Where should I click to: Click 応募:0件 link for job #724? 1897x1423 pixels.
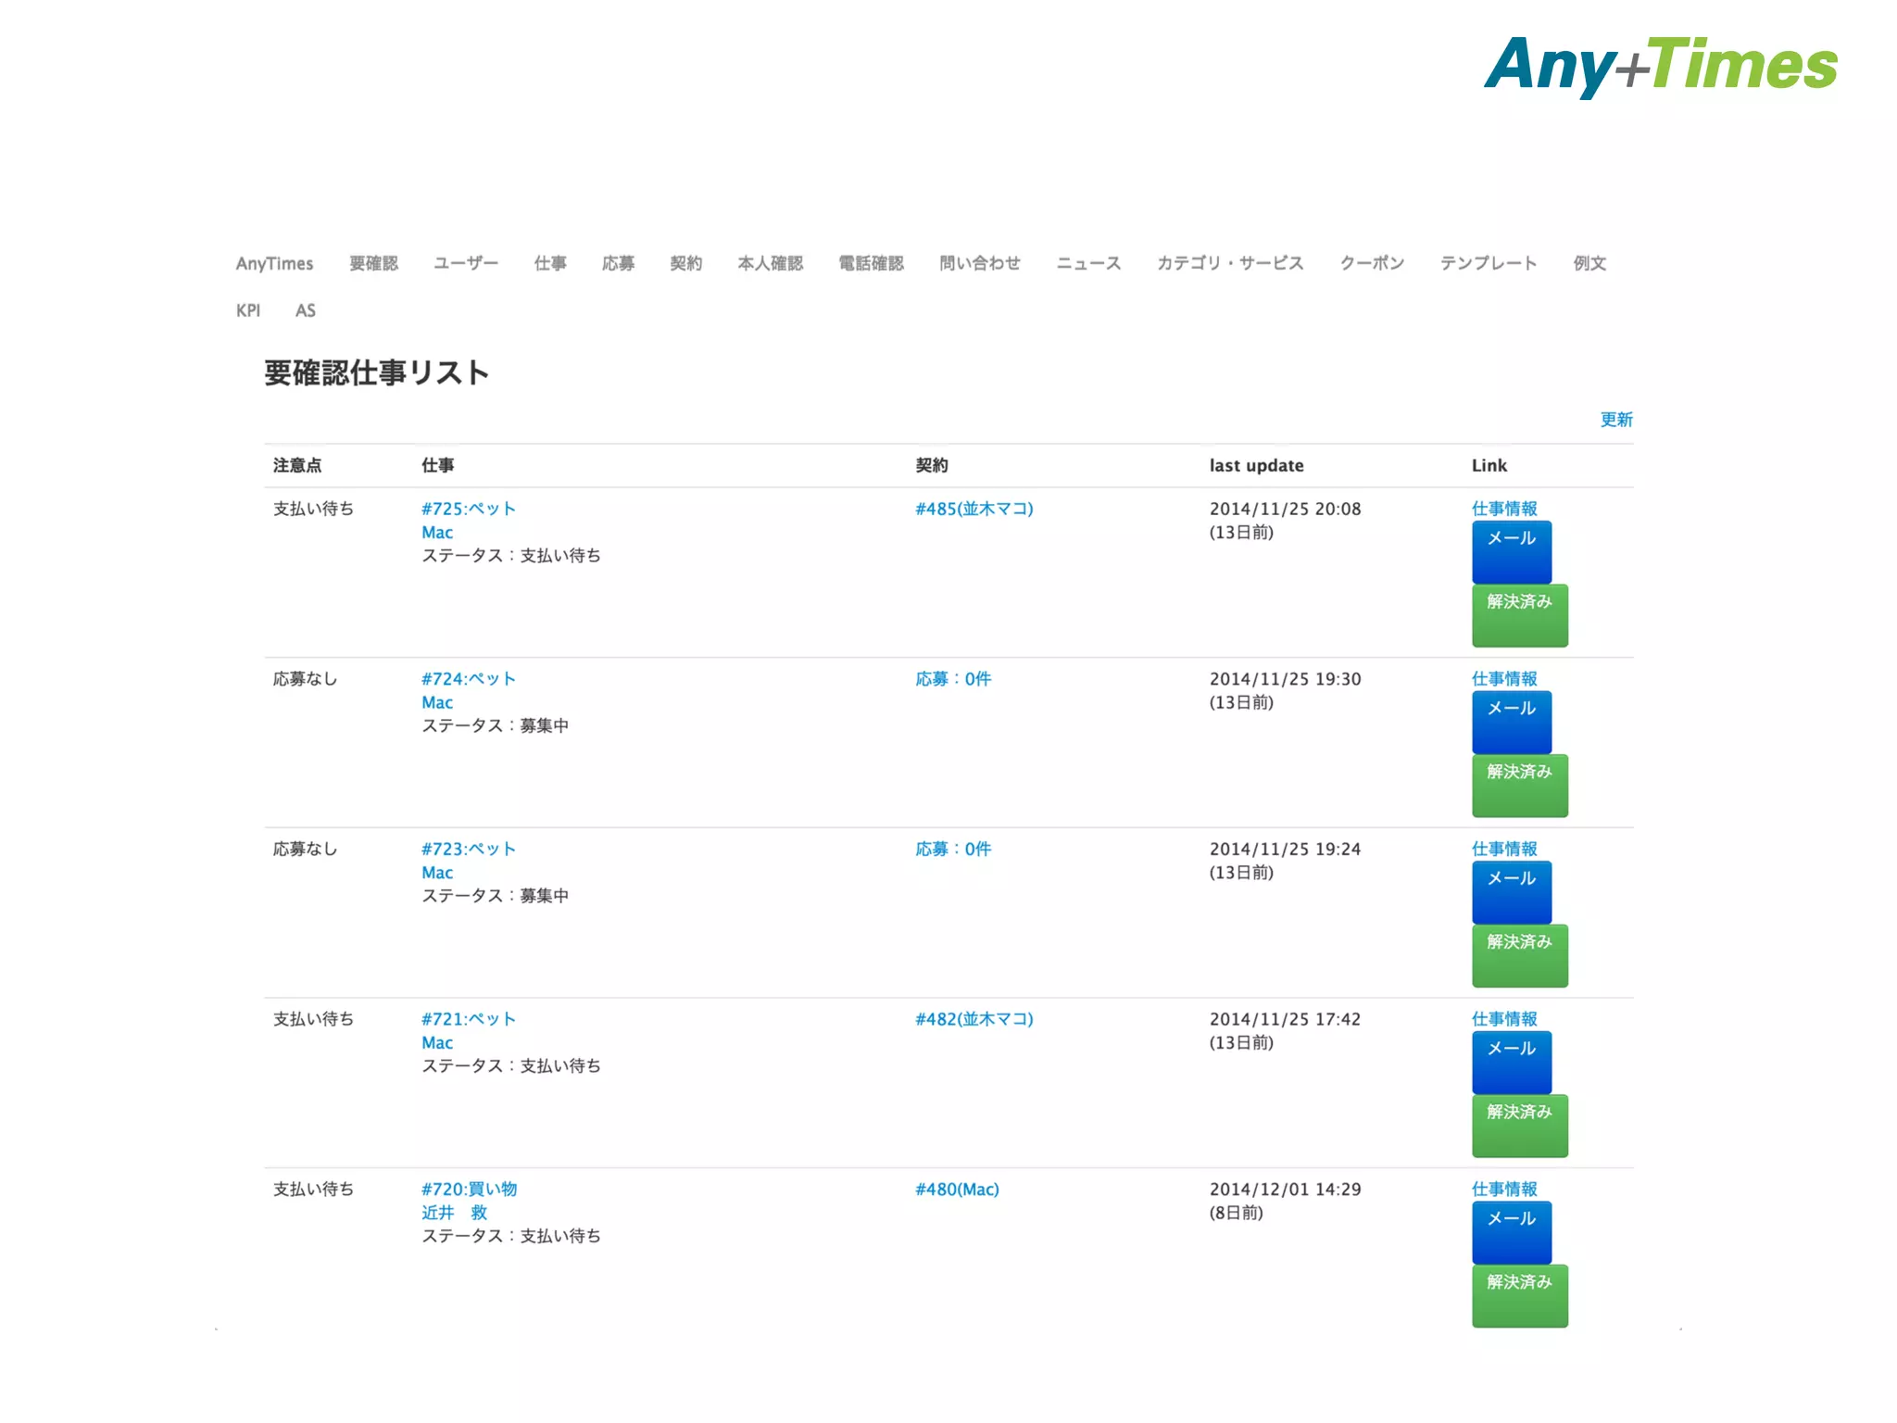tap(953, 679)
